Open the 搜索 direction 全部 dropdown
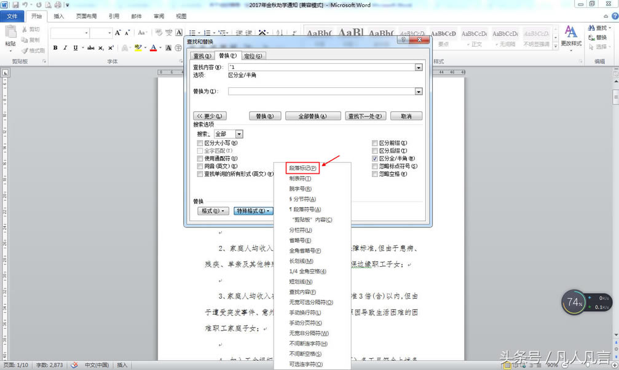The width and height of the screenshot is (619, 370). (239, 134)
